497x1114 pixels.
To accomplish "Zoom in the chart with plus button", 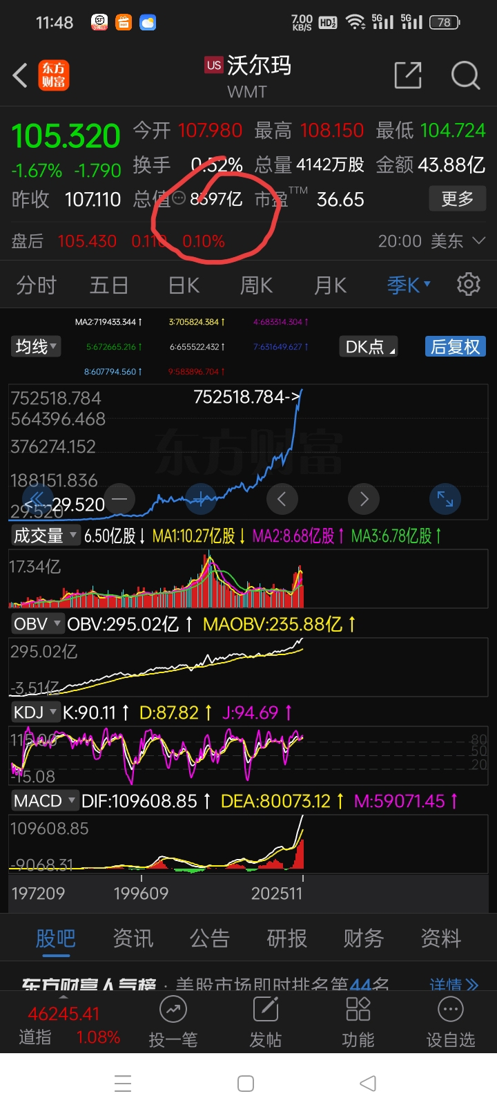I will [x=201, y=498].
